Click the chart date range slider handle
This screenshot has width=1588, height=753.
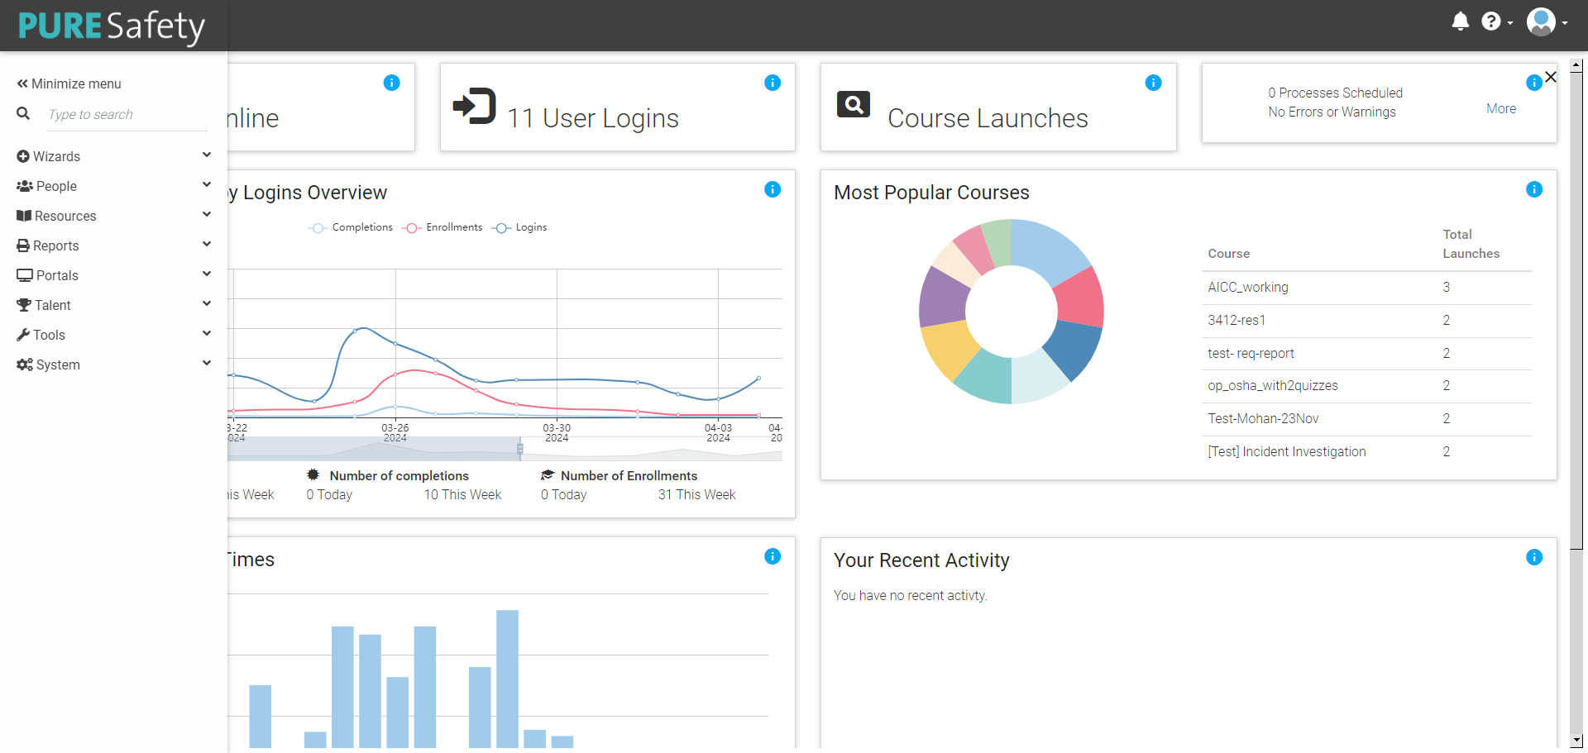click(x=520, y=449)
